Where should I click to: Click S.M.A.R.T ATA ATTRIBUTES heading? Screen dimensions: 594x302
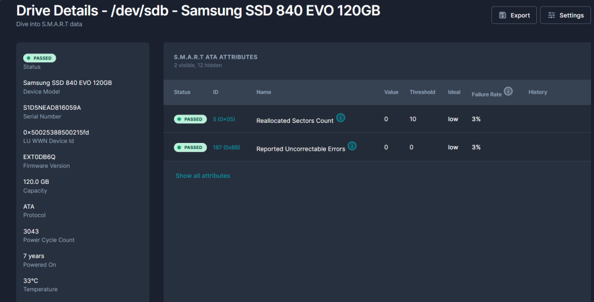tap(216, 57)
